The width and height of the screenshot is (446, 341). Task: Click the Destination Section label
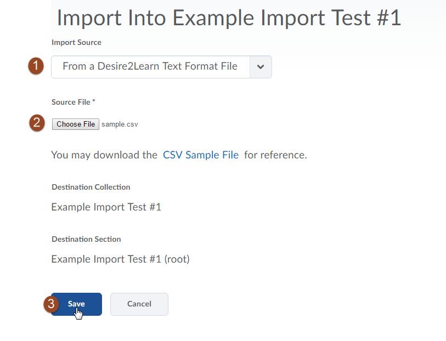point(87,239)
